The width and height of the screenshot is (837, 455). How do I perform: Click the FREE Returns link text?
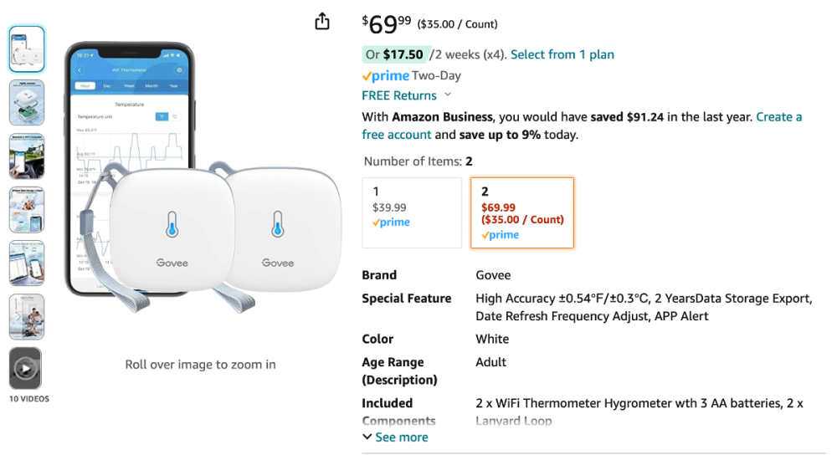coord(399,95)
